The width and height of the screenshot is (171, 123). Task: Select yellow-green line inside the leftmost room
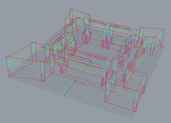(25, 65)
